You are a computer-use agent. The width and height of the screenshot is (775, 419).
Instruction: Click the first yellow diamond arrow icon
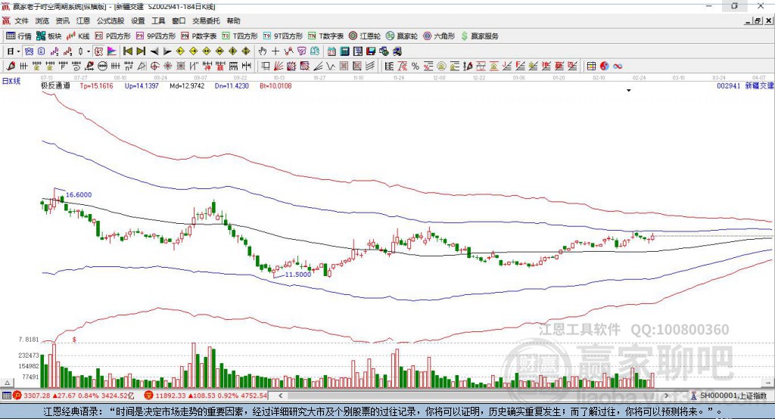(180, 51)
